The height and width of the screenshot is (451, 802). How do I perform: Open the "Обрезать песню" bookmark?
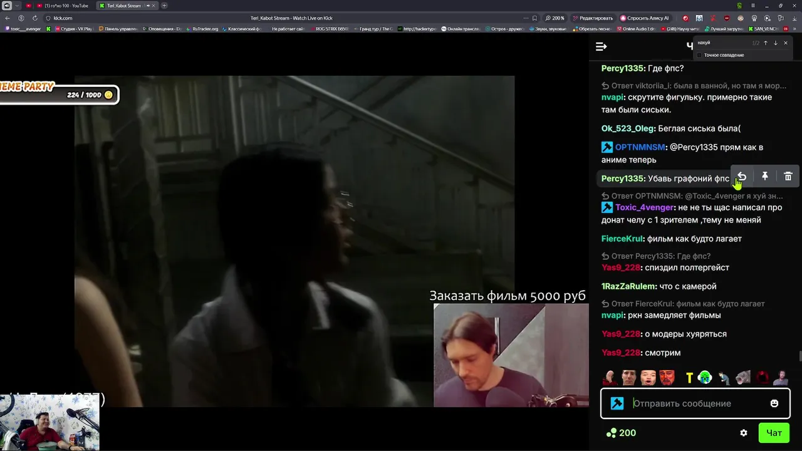(x=592, y=29)
